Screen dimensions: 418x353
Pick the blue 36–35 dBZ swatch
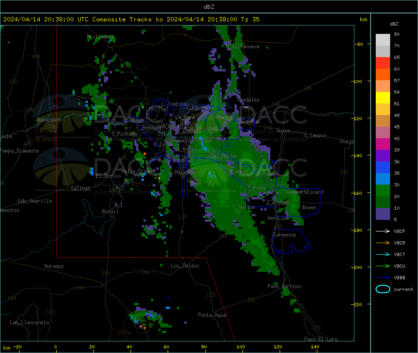(x=383, y=167)
